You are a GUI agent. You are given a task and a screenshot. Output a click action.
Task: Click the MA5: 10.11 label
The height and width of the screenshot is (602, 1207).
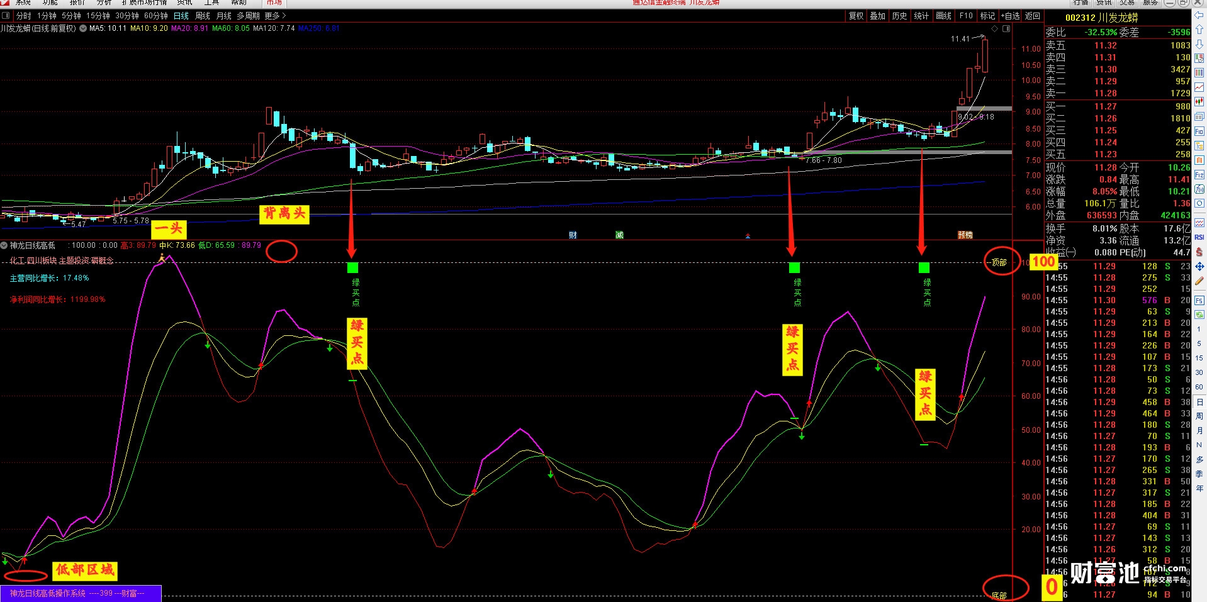tap(108, 28)
